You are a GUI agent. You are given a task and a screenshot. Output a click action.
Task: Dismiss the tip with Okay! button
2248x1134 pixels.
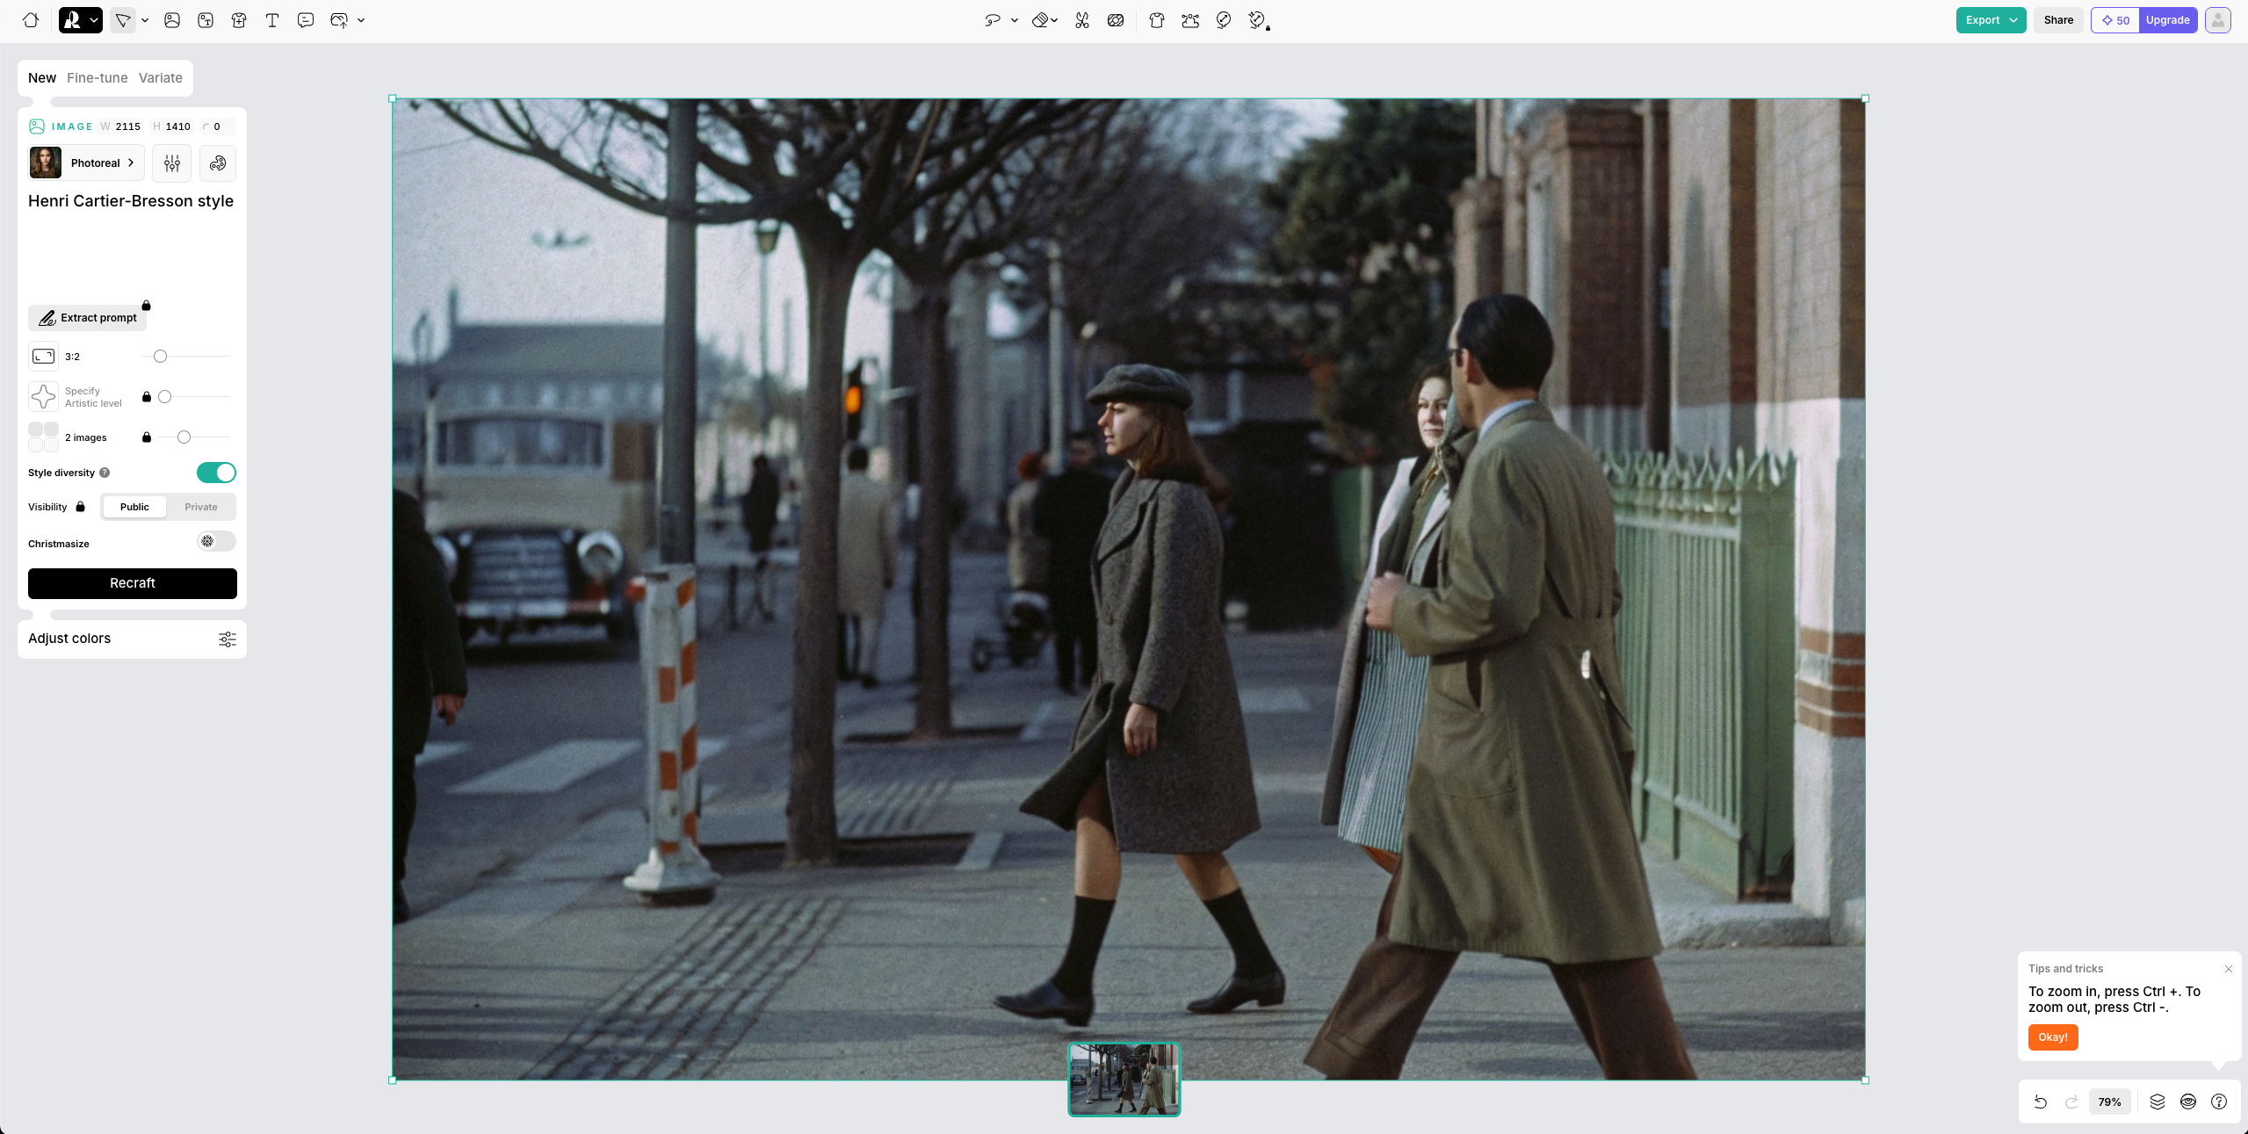point(2052,1037)
